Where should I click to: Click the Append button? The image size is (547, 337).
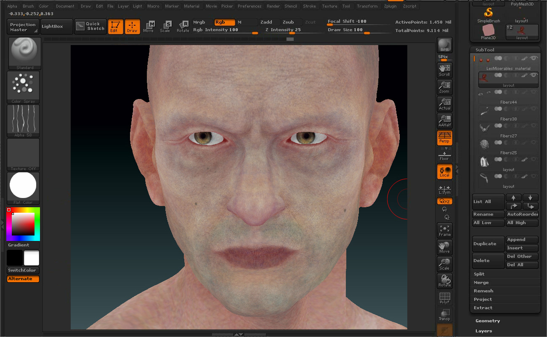coord(522,239)
